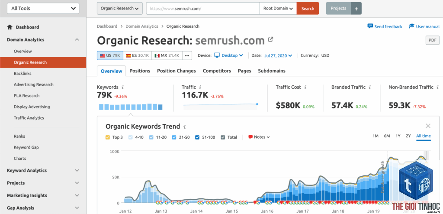Click info icon beside Branded Traffic
Image resolution: width=443 pixels, height=214 pixels.
click(x=370, y=88)
